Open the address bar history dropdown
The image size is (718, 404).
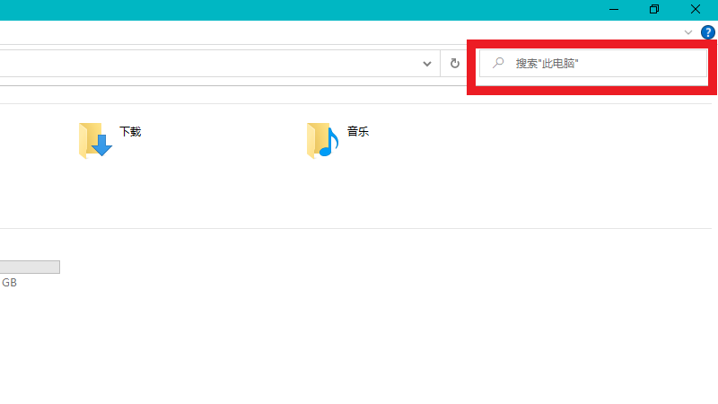[427, 64]
